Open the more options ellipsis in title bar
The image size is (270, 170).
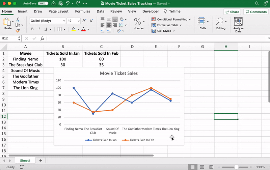pyautogui.click(x=85, y=3)
